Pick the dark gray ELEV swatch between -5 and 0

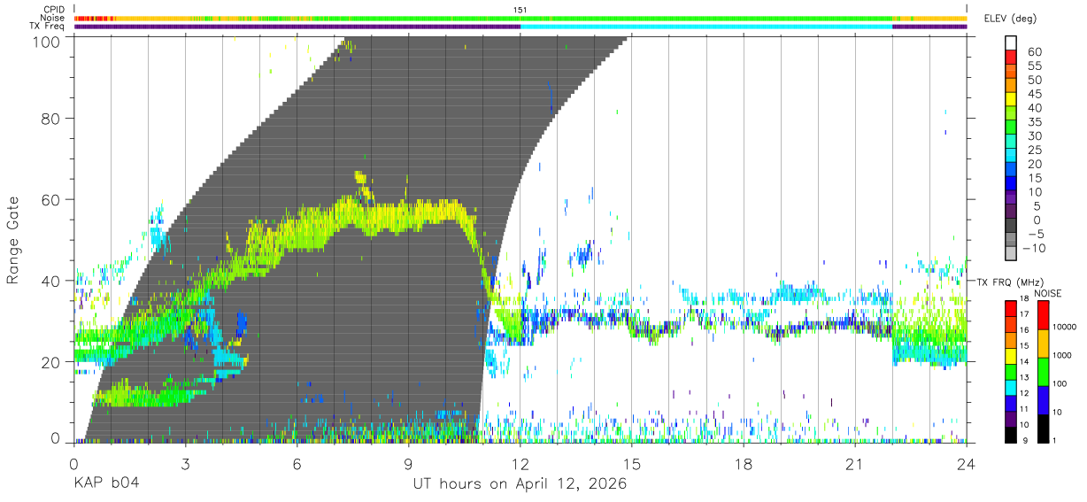pos(1011,226)
